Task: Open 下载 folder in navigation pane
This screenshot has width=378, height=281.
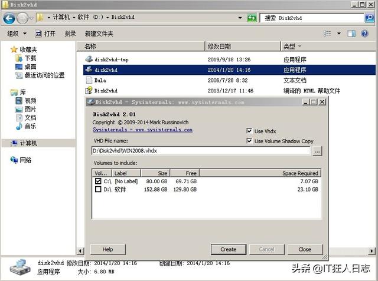Action: coord(26,58)
